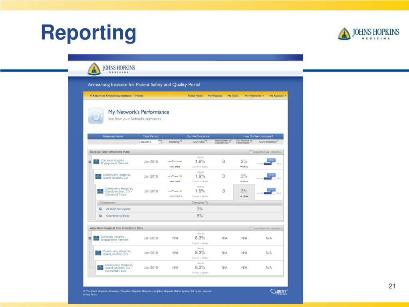Image resolution: width=409 pixels, height=307 pixels.
Task: Open the My Account dropdown menu
Action: coord(278,96)
